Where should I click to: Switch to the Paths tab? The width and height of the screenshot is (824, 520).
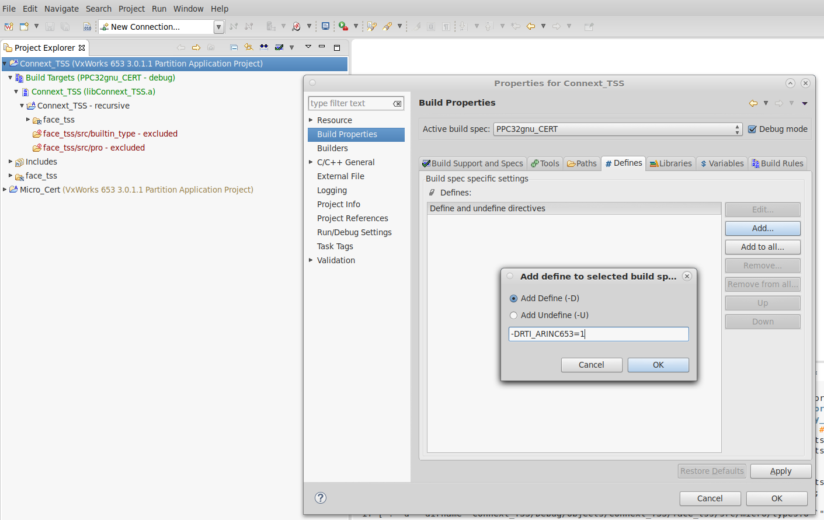(x=582, y=163)
